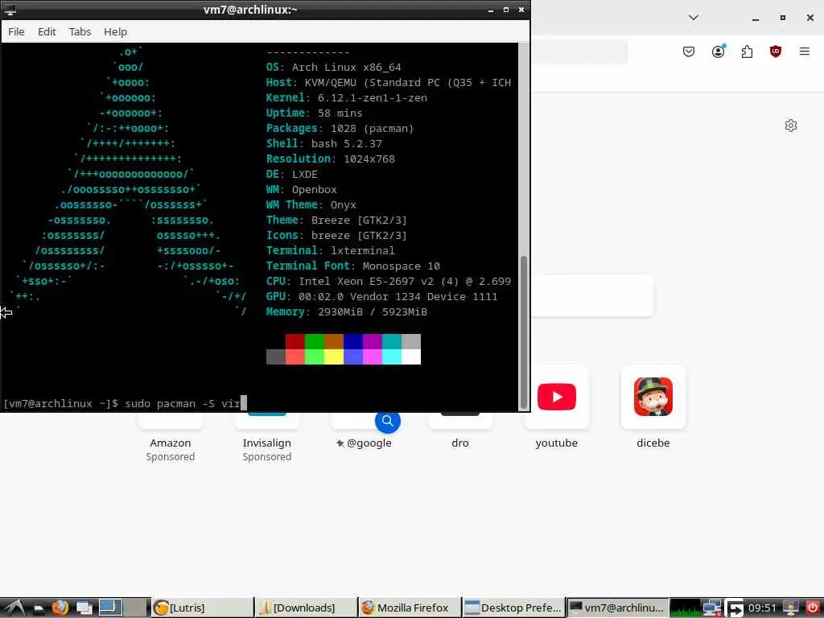Open the Help menu in the terminal
Viewport: 824px width, 618px height.
(x=115, y=31)
